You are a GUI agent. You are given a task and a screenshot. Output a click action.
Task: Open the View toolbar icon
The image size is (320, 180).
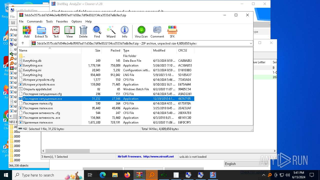pos(69,32)
